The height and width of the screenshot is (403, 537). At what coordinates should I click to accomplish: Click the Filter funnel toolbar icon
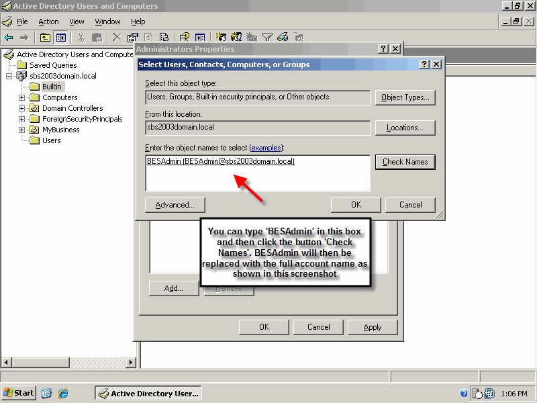click(x=266, y=37)
